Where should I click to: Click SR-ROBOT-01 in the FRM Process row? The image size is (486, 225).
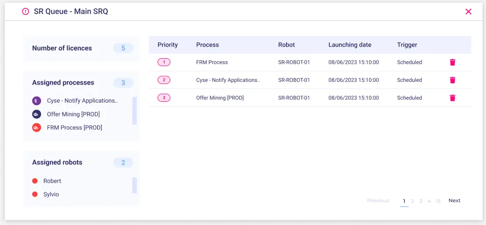(x=294, y=63)
